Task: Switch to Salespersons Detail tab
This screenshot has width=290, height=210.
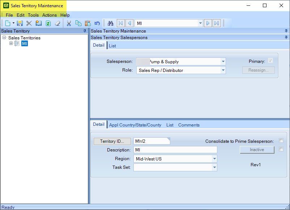Action: click(99, 45)
